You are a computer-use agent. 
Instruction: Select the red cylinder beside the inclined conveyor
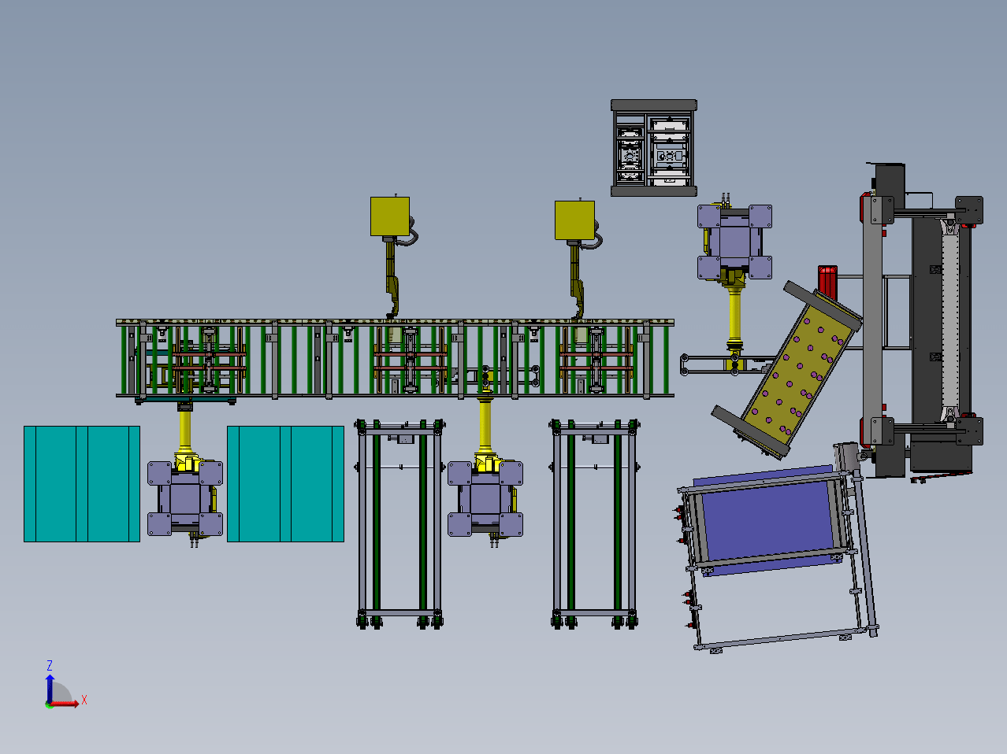coord(827,281)
